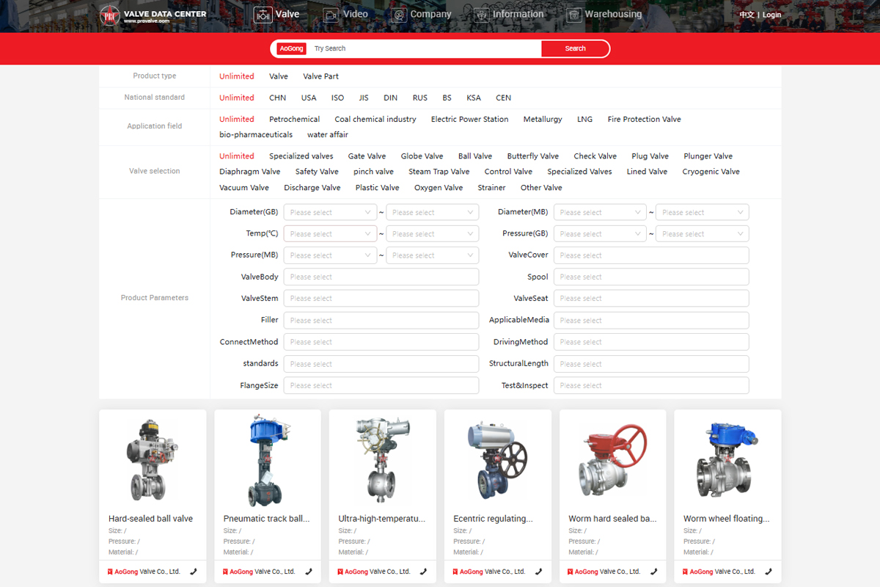This screenshot has height=587, width=880.
Task: Click the Company icon in top navigation
Action: 399,15
